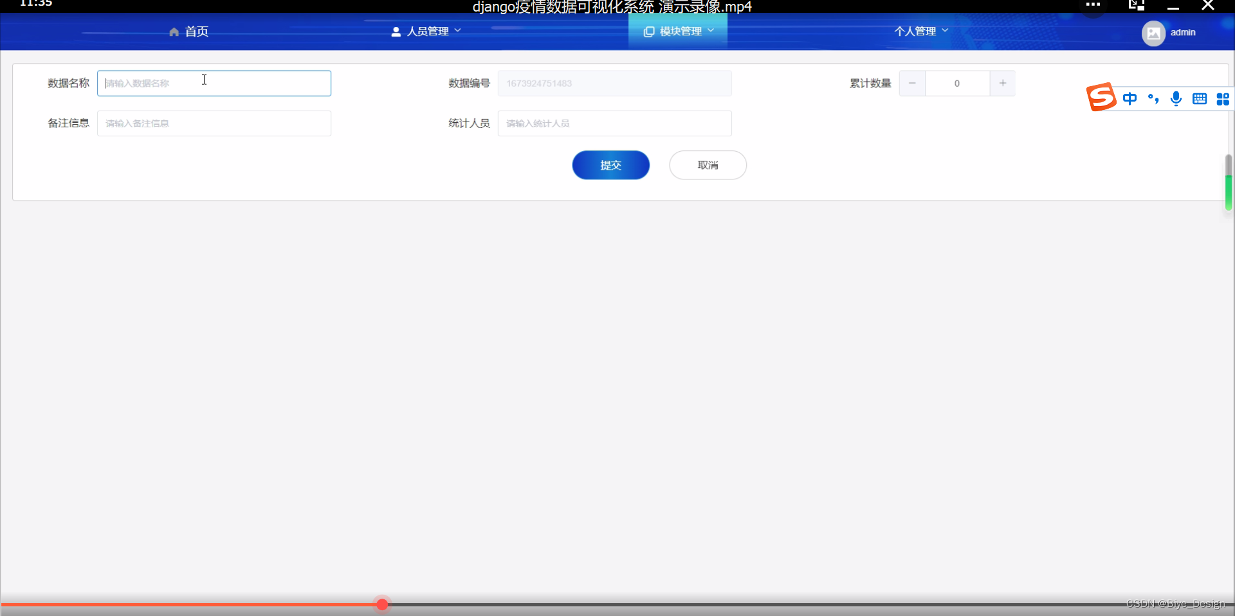Submit the form with 提交 button
Image resolution: width=1235 pixels, height=616 pixels.
[611, 165]
